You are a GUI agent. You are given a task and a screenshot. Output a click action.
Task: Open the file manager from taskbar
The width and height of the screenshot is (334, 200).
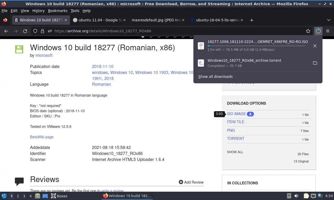pyautogui.click(x=38, y=196)
